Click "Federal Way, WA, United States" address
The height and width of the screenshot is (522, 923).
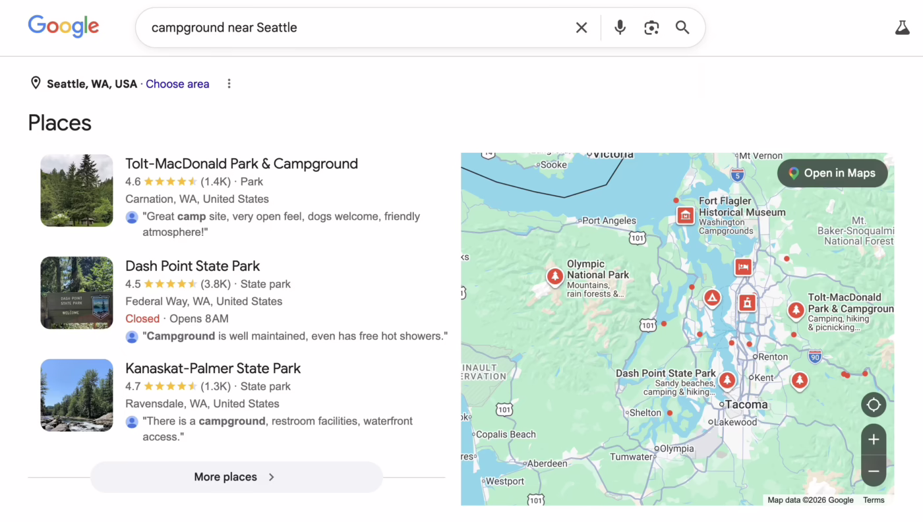(204, 301)
